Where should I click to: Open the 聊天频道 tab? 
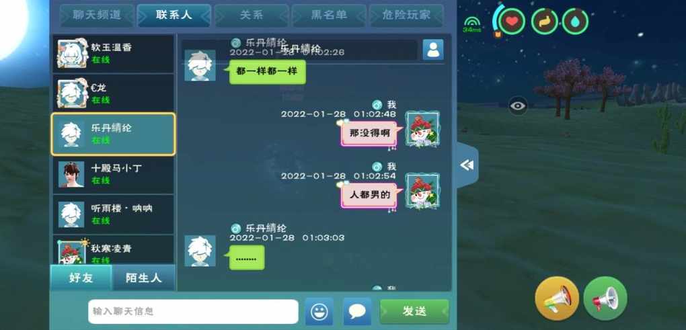[97, 15]
